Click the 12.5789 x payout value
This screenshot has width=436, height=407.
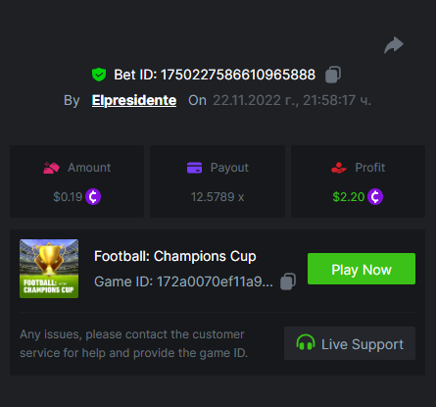[218, 197]
